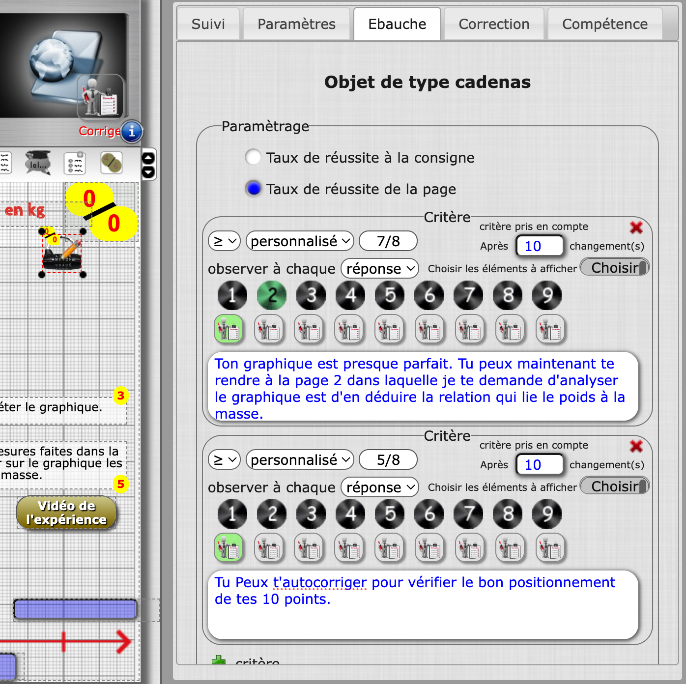Select green number 2 ball in first criterion

click(272, 295)
